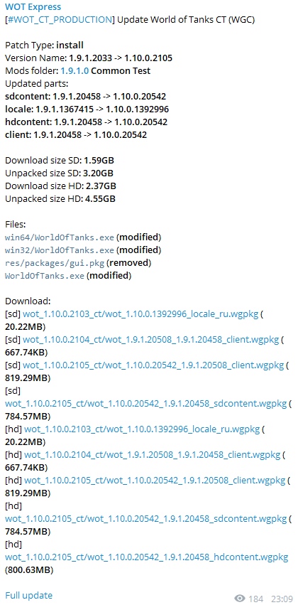Screen dimensions: 298x605
Task: Download first sd locale_ru.wgpkg file
Action: coord(140,314)
